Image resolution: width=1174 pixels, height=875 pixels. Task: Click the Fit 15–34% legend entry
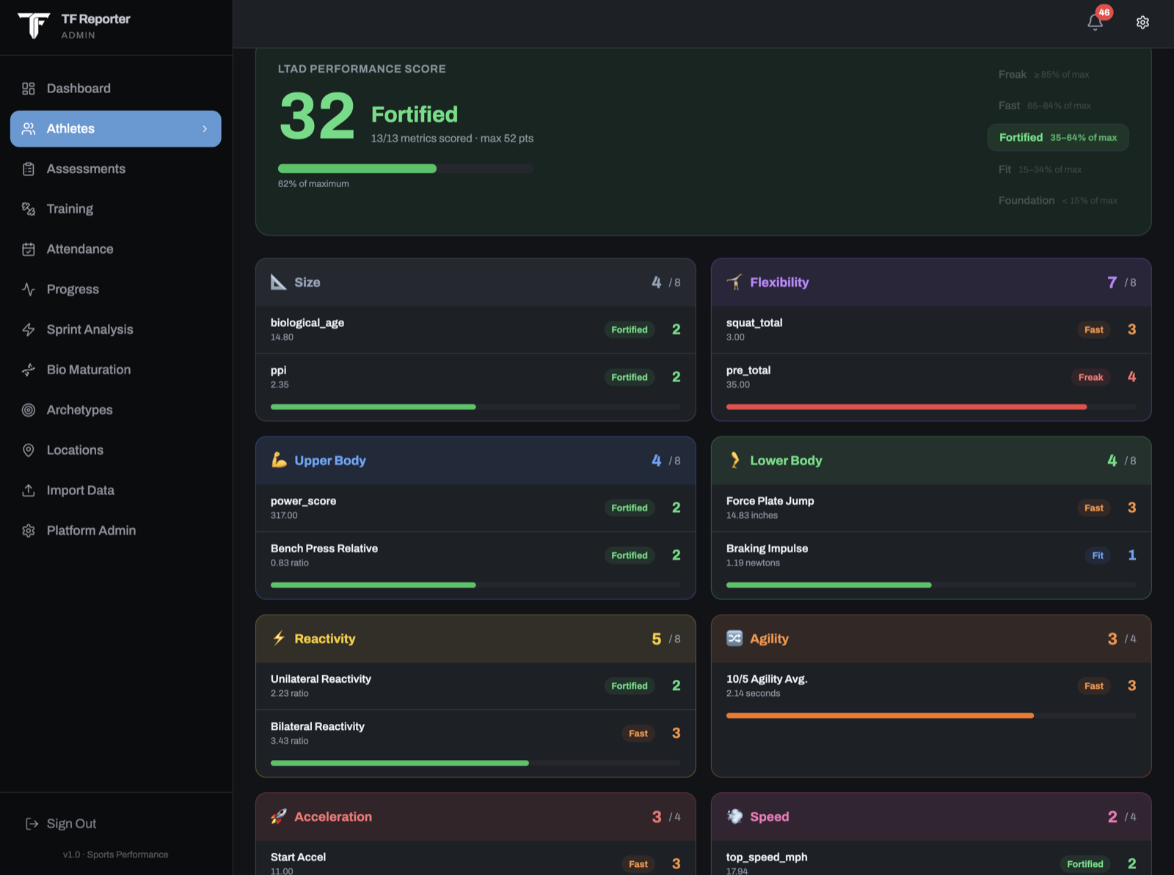pos(1040,169)
